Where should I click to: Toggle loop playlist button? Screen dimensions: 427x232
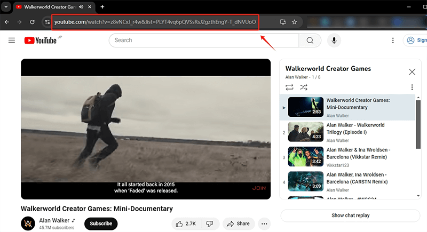coord(289,87)
